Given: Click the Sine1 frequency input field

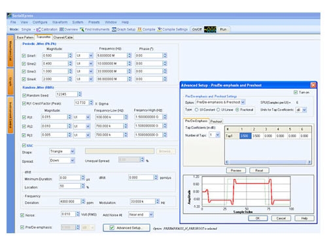Looking at the screenshot, I should [x=112, y=56].
